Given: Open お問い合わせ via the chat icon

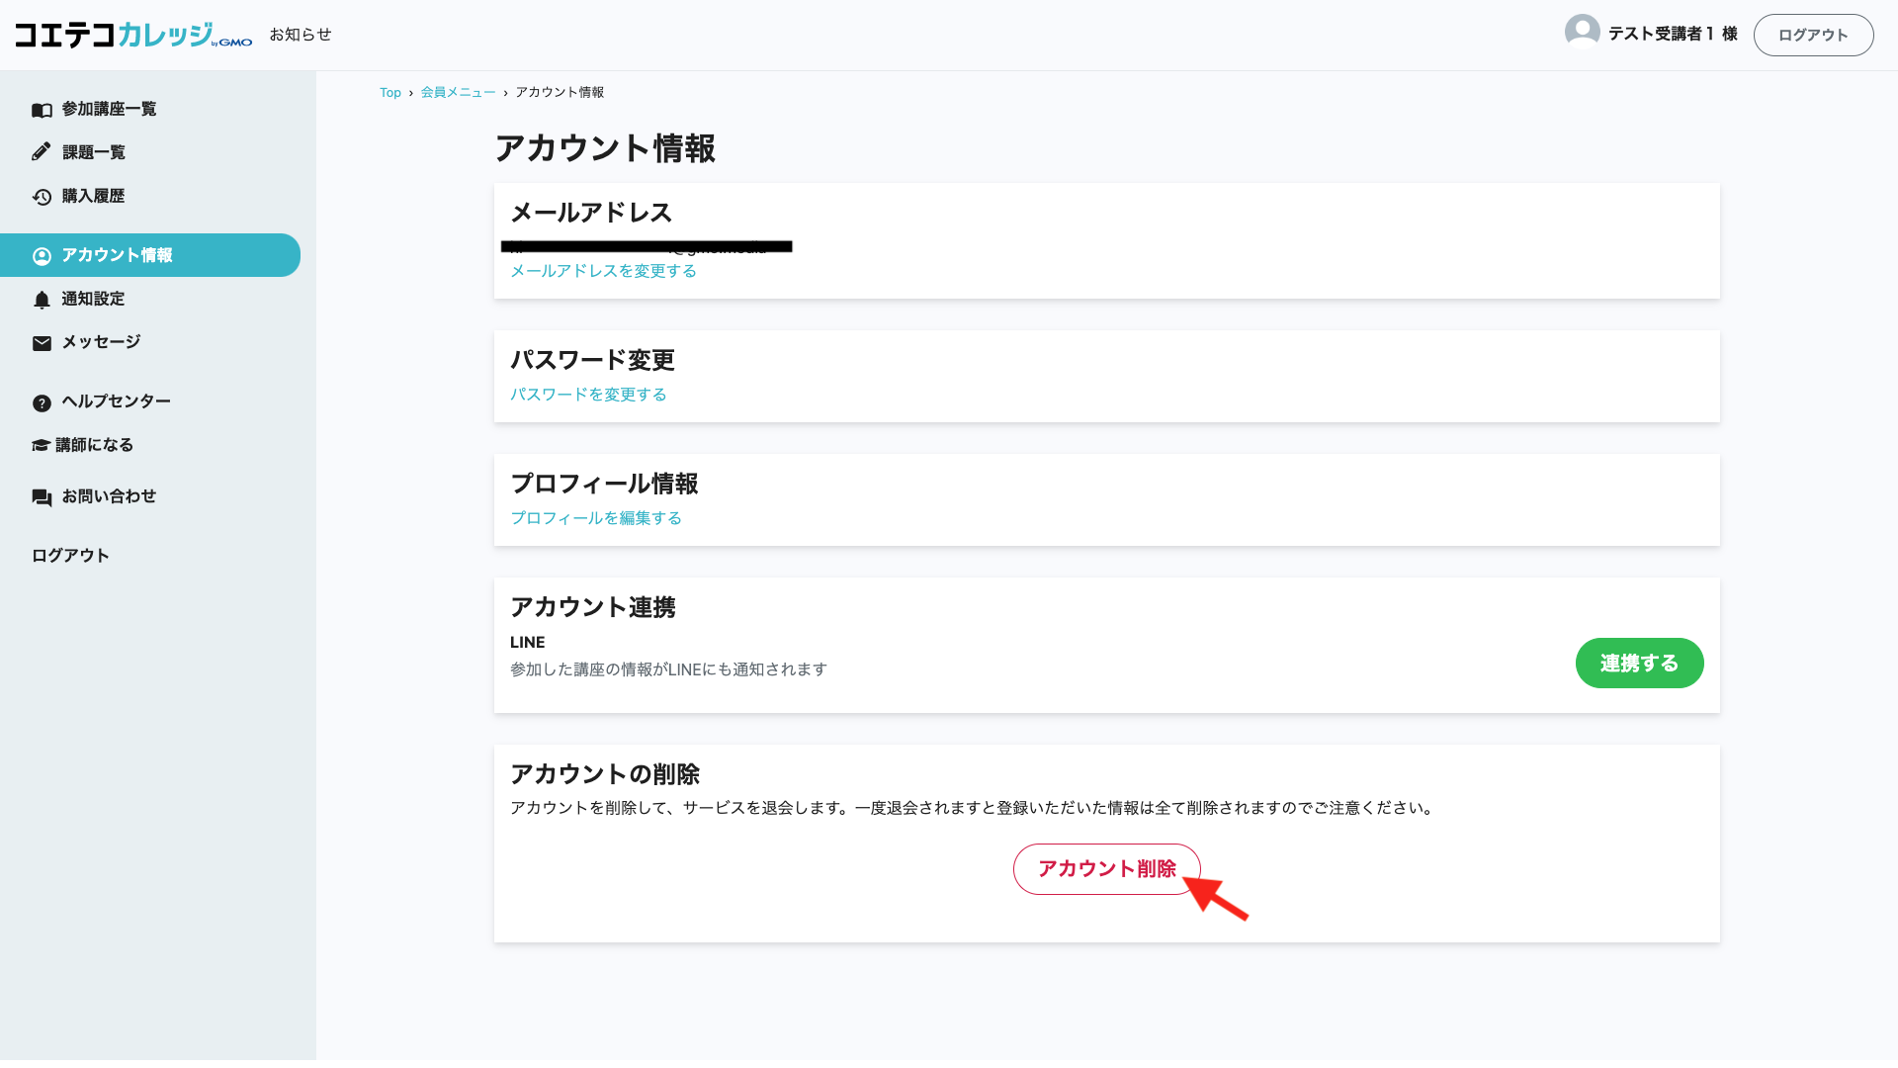Looking at the screenshot, I should (41, 496).
